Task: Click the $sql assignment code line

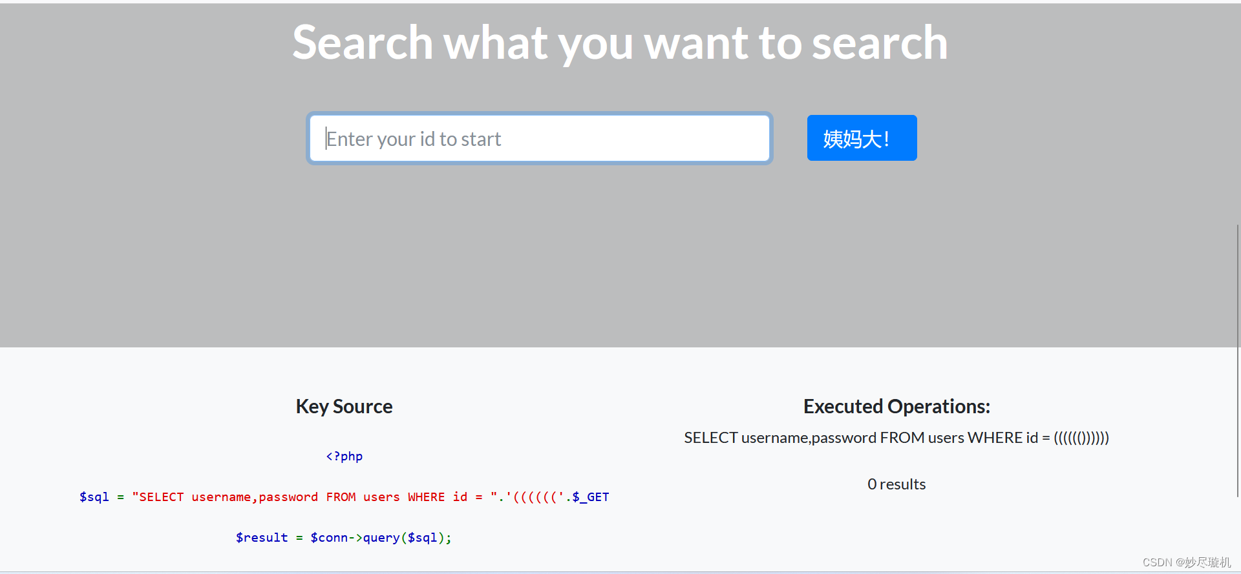Action: click(344, 497)
